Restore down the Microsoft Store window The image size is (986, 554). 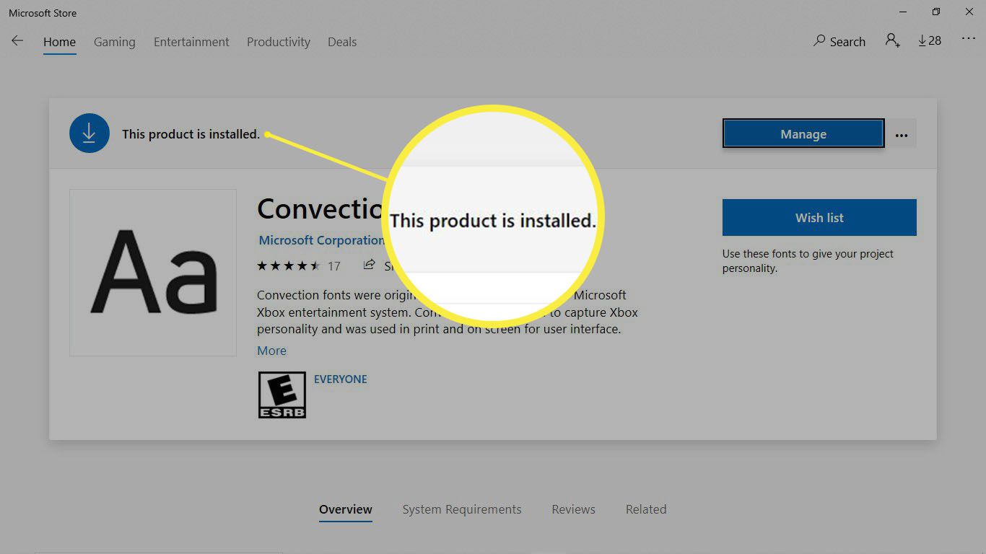tap(936, 12)
